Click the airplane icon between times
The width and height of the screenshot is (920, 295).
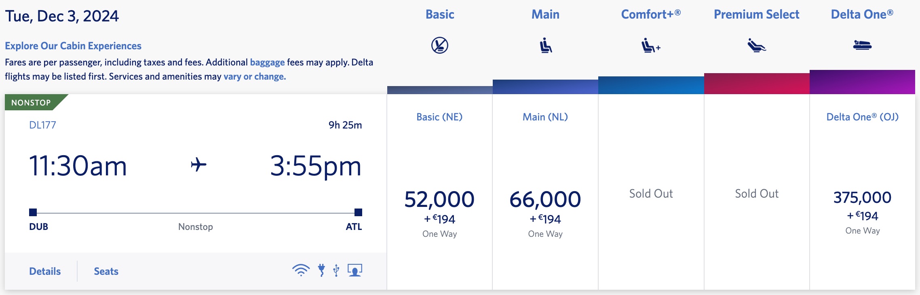pos(198,165)
